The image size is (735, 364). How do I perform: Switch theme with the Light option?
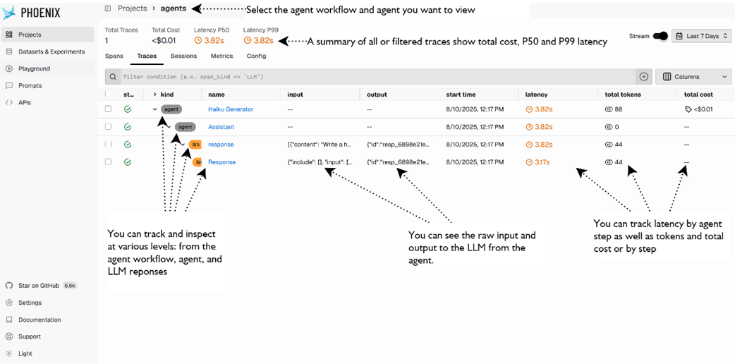point(25,353)
